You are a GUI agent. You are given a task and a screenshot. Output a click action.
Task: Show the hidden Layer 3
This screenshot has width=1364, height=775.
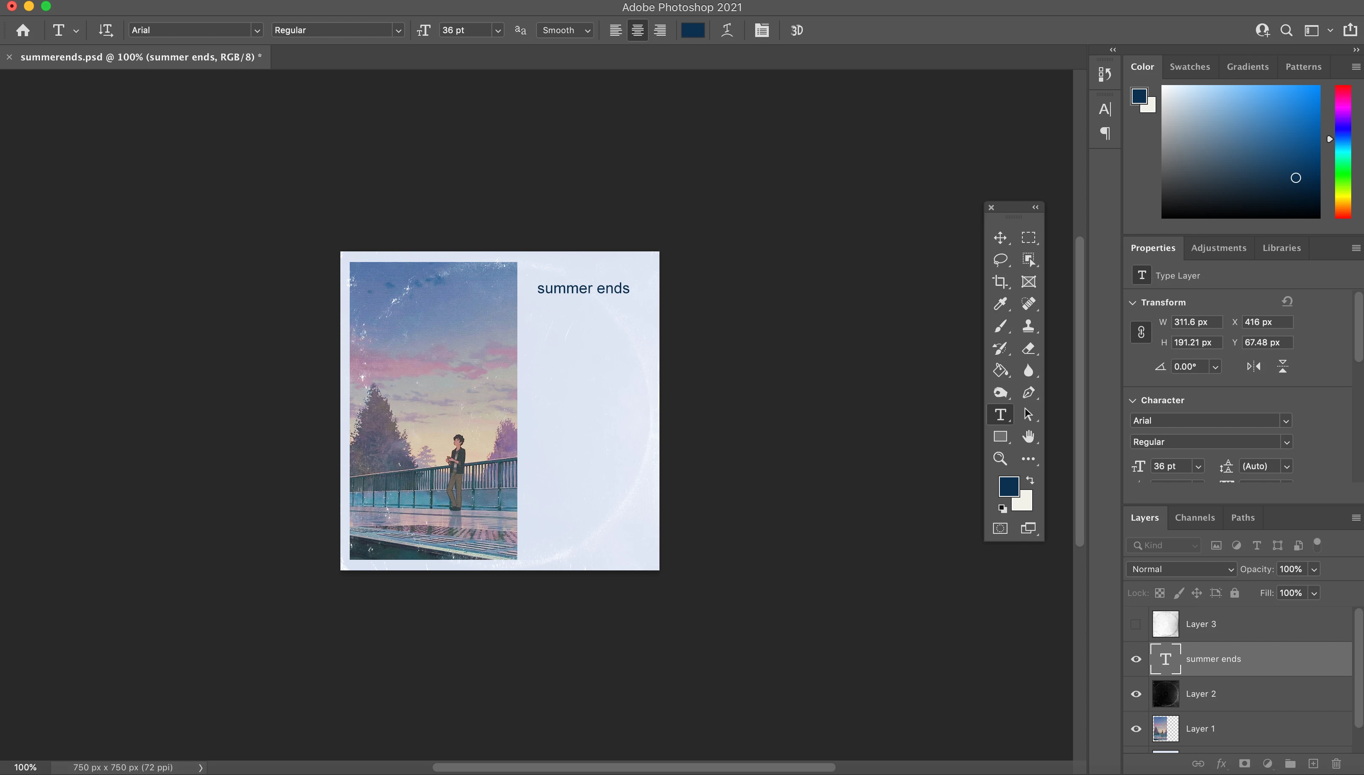1136,624
